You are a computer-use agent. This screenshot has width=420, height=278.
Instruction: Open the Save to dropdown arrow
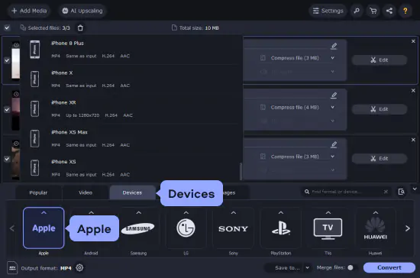click(308, 267)
